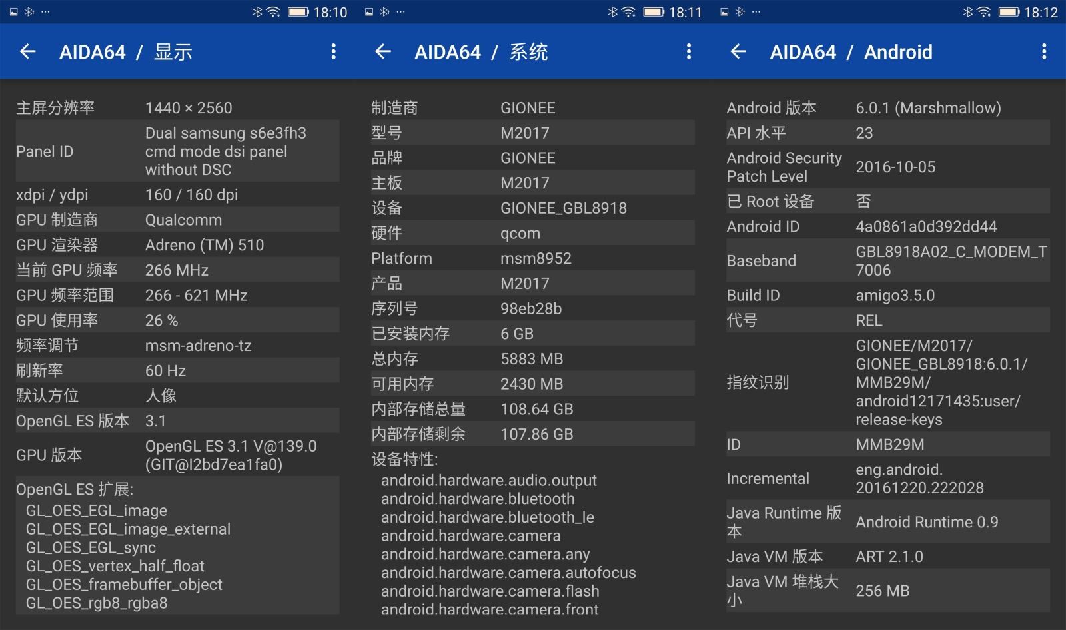Viewport: 1066px width, 630px height.
Task: Select the GPU 版本 row
Action: click(177, 455)
